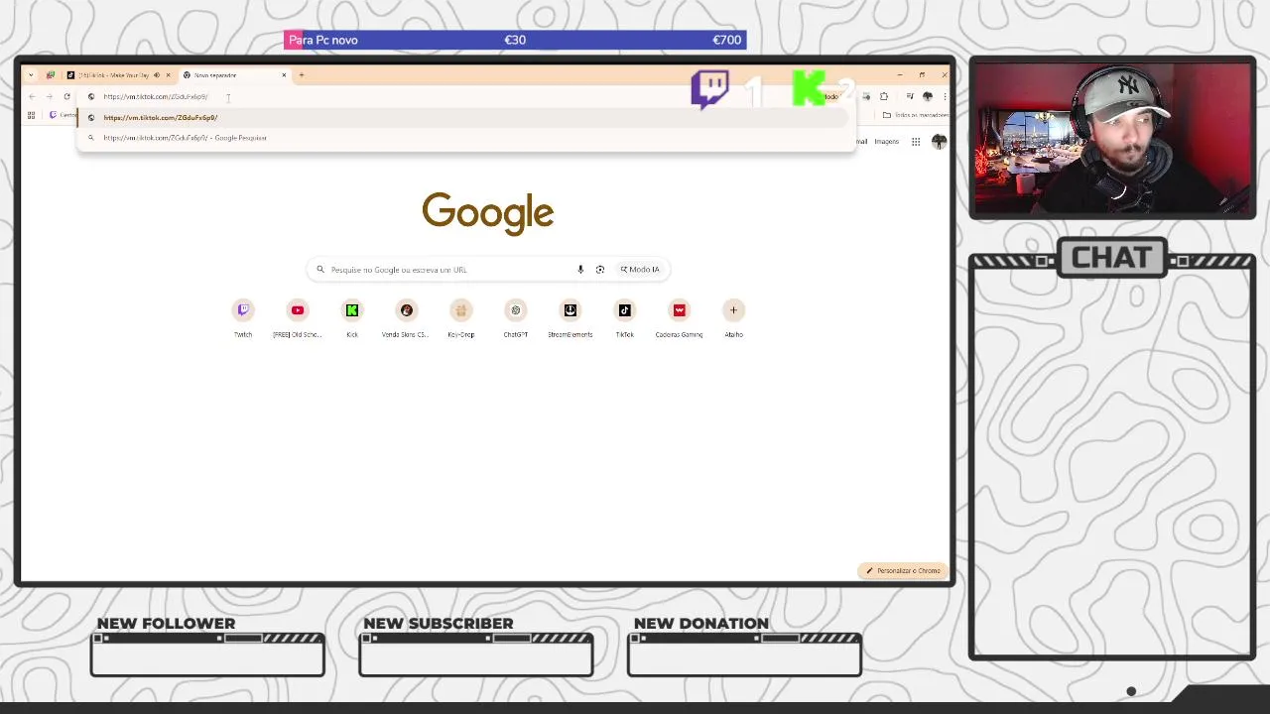Open the ChatGPT shortcut tile

(516, 318)
